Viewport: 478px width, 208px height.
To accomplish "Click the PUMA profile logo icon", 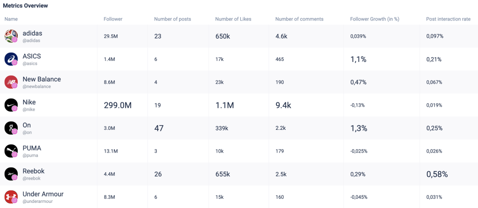I will [11, 151].
